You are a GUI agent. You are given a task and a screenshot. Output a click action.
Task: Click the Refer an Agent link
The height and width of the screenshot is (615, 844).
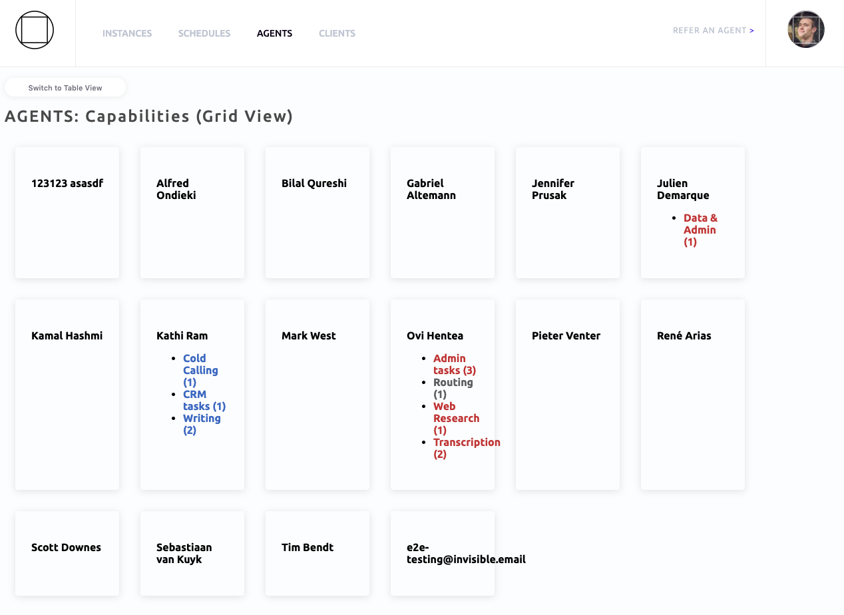[713, 31]
